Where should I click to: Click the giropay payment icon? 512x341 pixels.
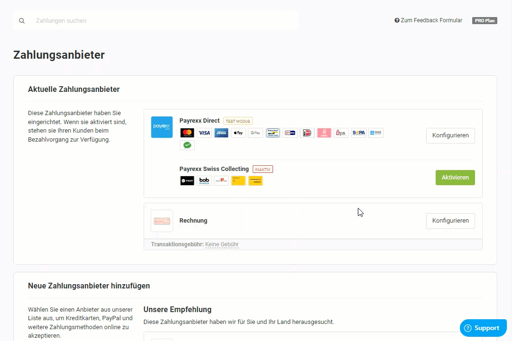[x=290, y=133]
